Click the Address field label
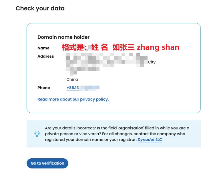The width and height of the screenshot is (217, 174). [46, 56]
